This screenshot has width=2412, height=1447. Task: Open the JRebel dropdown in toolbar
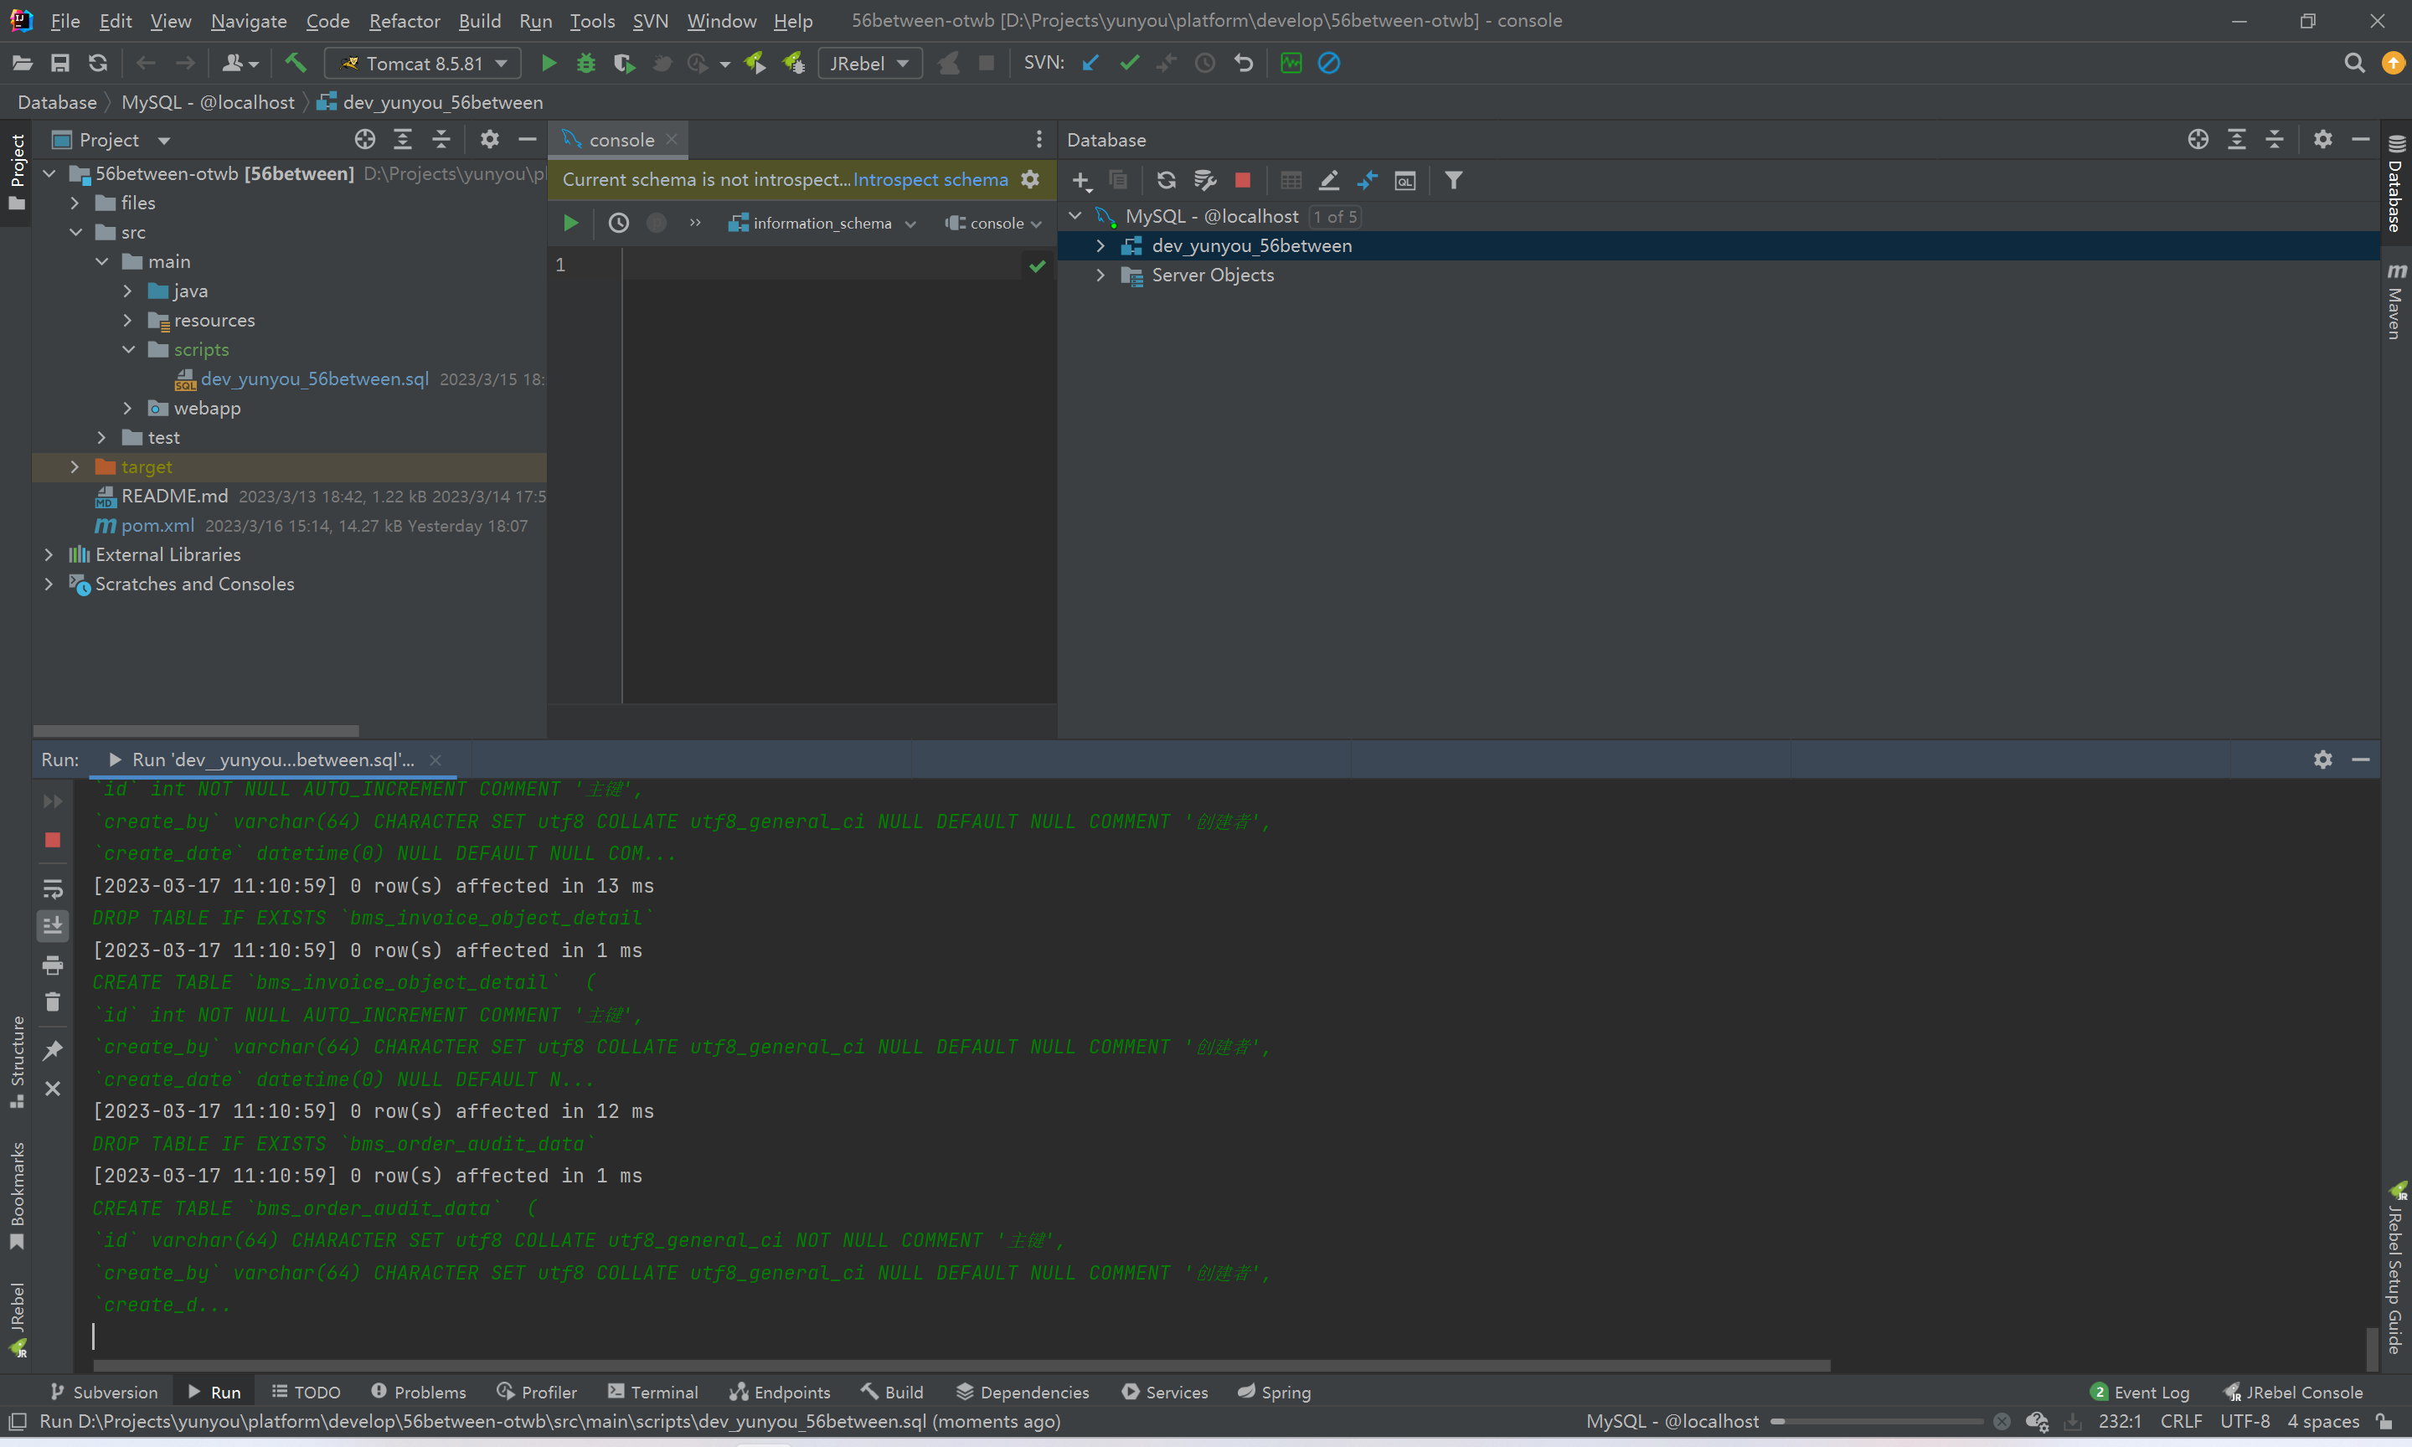[869, 64]
